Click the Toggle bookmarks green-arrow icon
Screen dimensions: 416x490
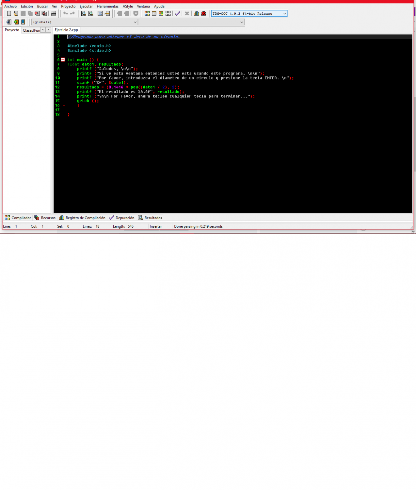click(x=16, y=22)
